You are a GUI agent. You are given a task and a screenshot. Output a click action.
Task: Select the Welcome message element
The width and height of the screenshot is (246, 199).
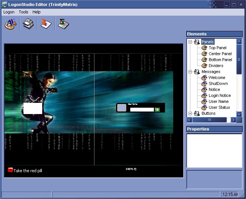coord(217,78)
